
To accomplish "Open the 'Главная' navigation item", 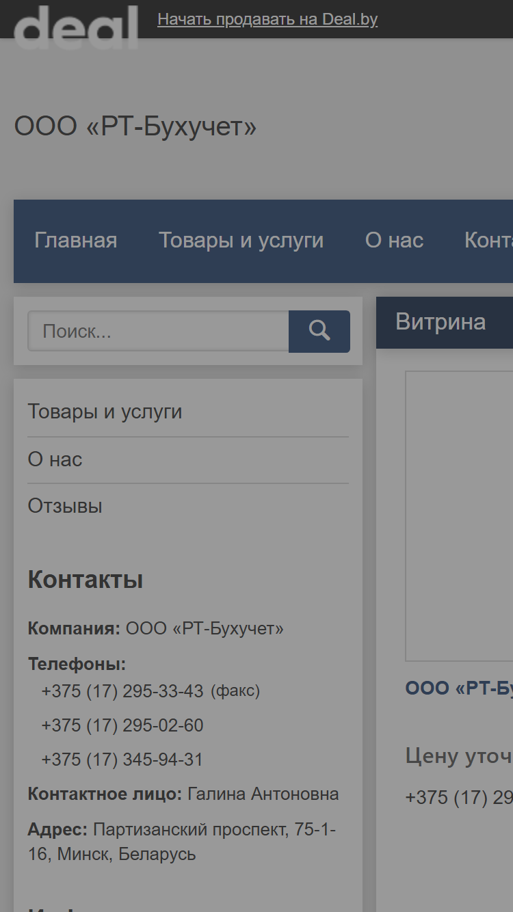I will (76, 241).
